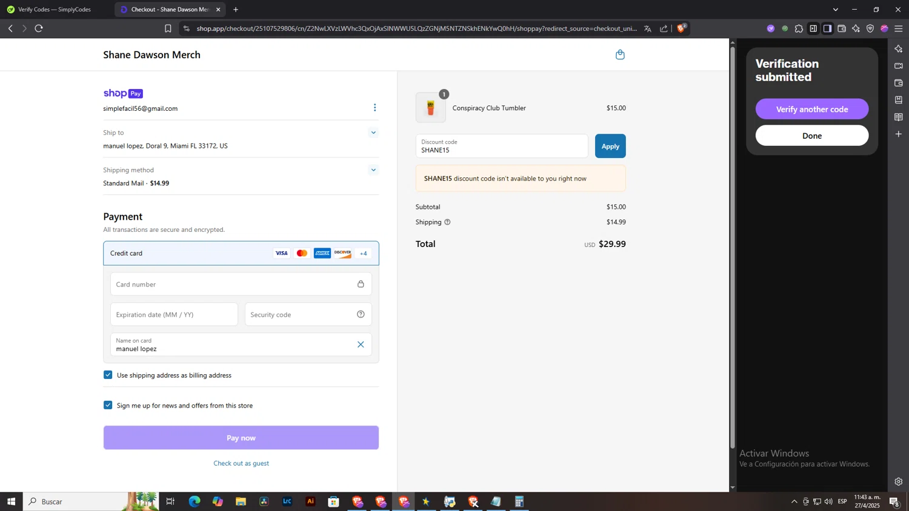Screen dimensions: 909x511
Task: Share this page from the address bar
Action: tap(664, 28)
